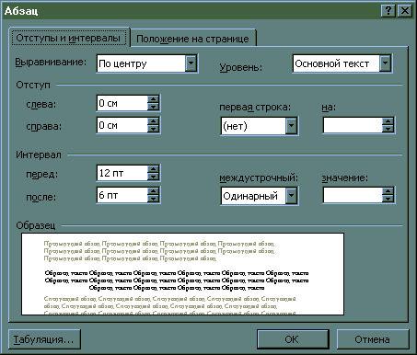Click the empty на: input field
The image size is (417, 355).
pyautogui.click(x=353, y=125)
